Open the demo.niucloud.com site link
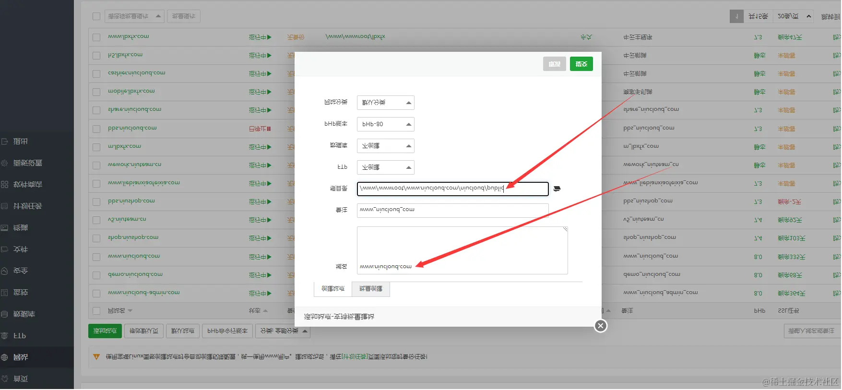 point(135,274)
